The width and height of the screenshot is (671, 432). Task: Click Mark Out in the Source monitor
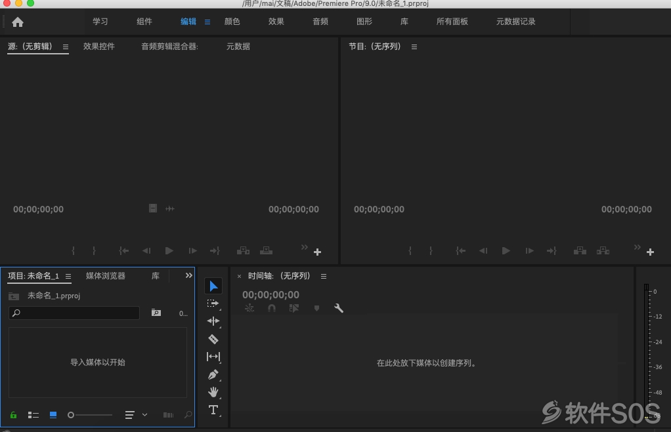click(x=94, y=251)
